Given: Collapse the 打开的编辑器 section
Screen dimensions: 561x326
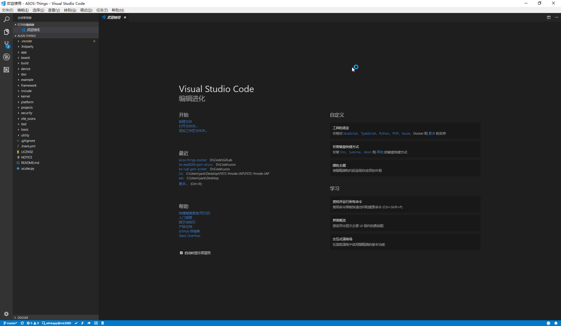Looking at the screenshot, I should tap(56, 24).
